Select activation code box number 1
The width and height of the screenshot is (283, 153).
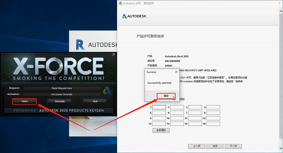(159, 107)
